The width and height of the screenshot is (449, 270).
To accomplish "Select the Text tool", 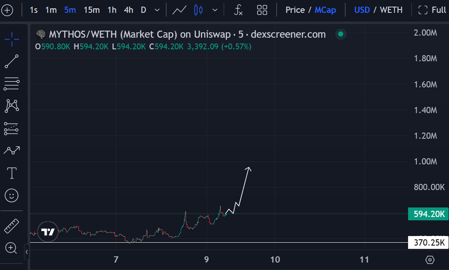I will [x=12, y=173].
